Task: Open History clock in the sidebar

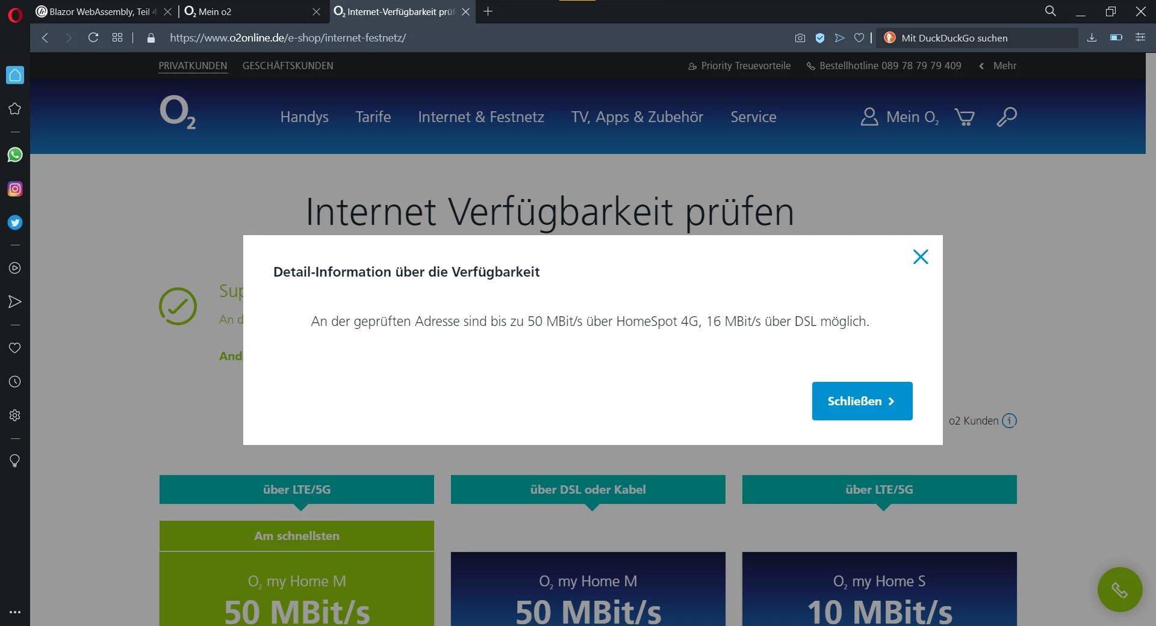Action: point(15,382)
